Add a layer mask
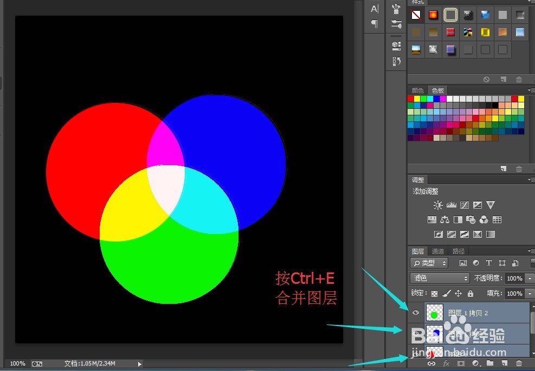 (461, 363)
